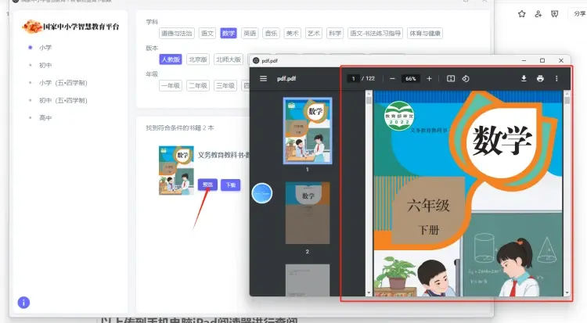Click the fit to page icon

pyautogui.click(x=451, y=78)
